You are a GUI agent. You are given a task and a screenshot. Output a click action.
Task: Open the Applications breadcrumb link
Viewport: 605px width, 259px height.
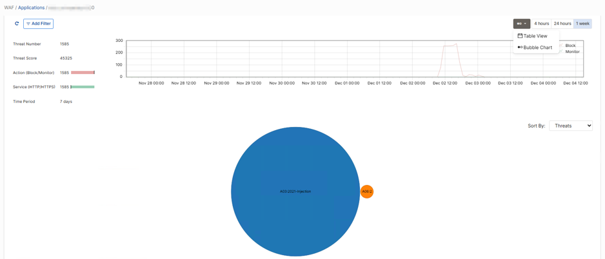(x=31, y=7)
